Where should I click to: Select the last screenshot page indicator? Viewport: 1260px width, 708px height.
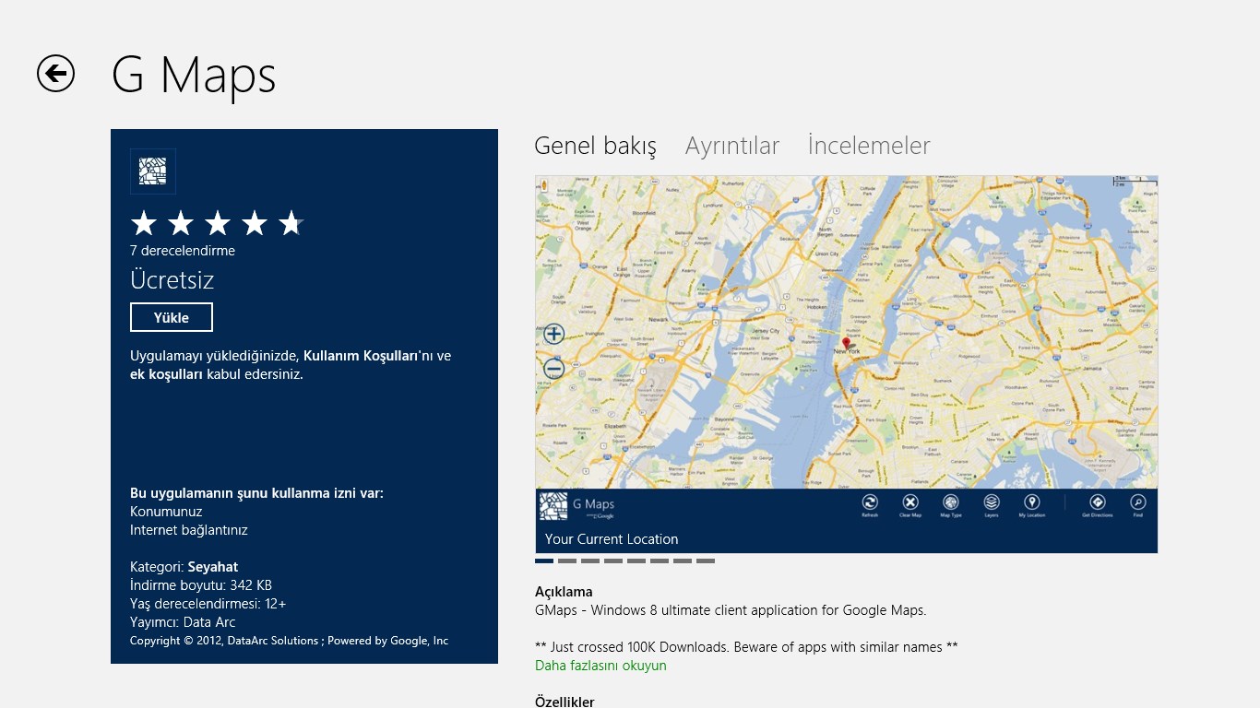pos(706,560)
